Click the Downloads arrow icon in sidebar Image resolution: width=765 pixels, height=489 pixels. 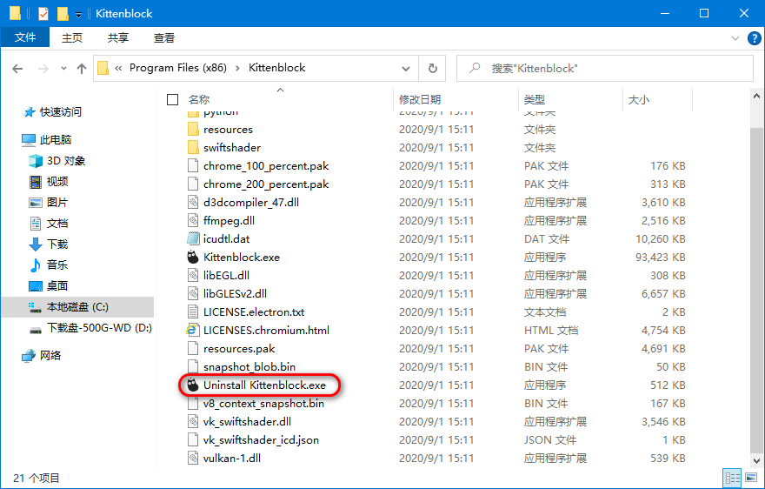(36, 244)
